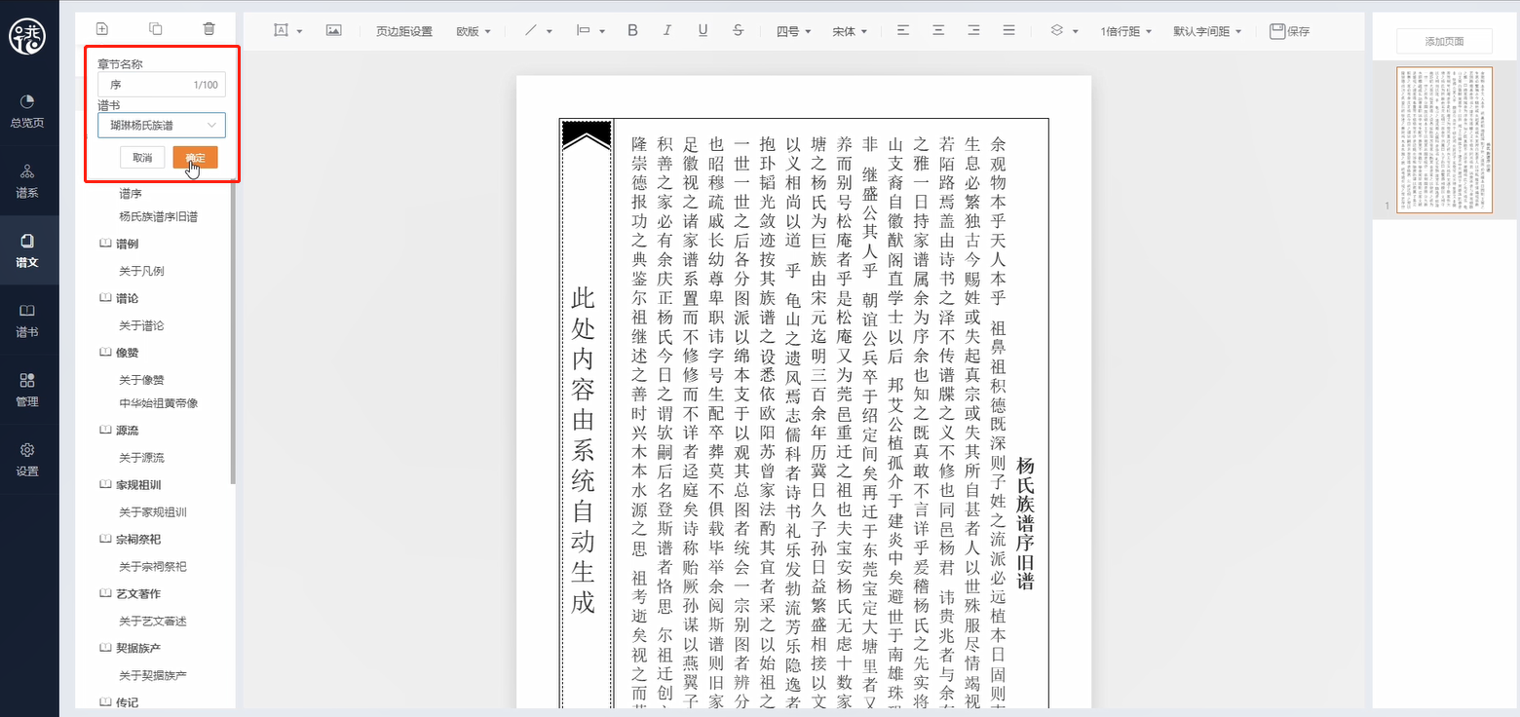Select the 关于源流 chapter item
Screen dimensions: 1520x717
[x=141, y=458]
